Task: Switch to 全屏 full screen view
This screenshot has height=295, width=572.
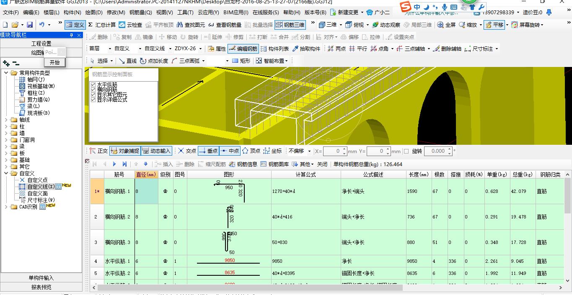Action: click(446, 25)
